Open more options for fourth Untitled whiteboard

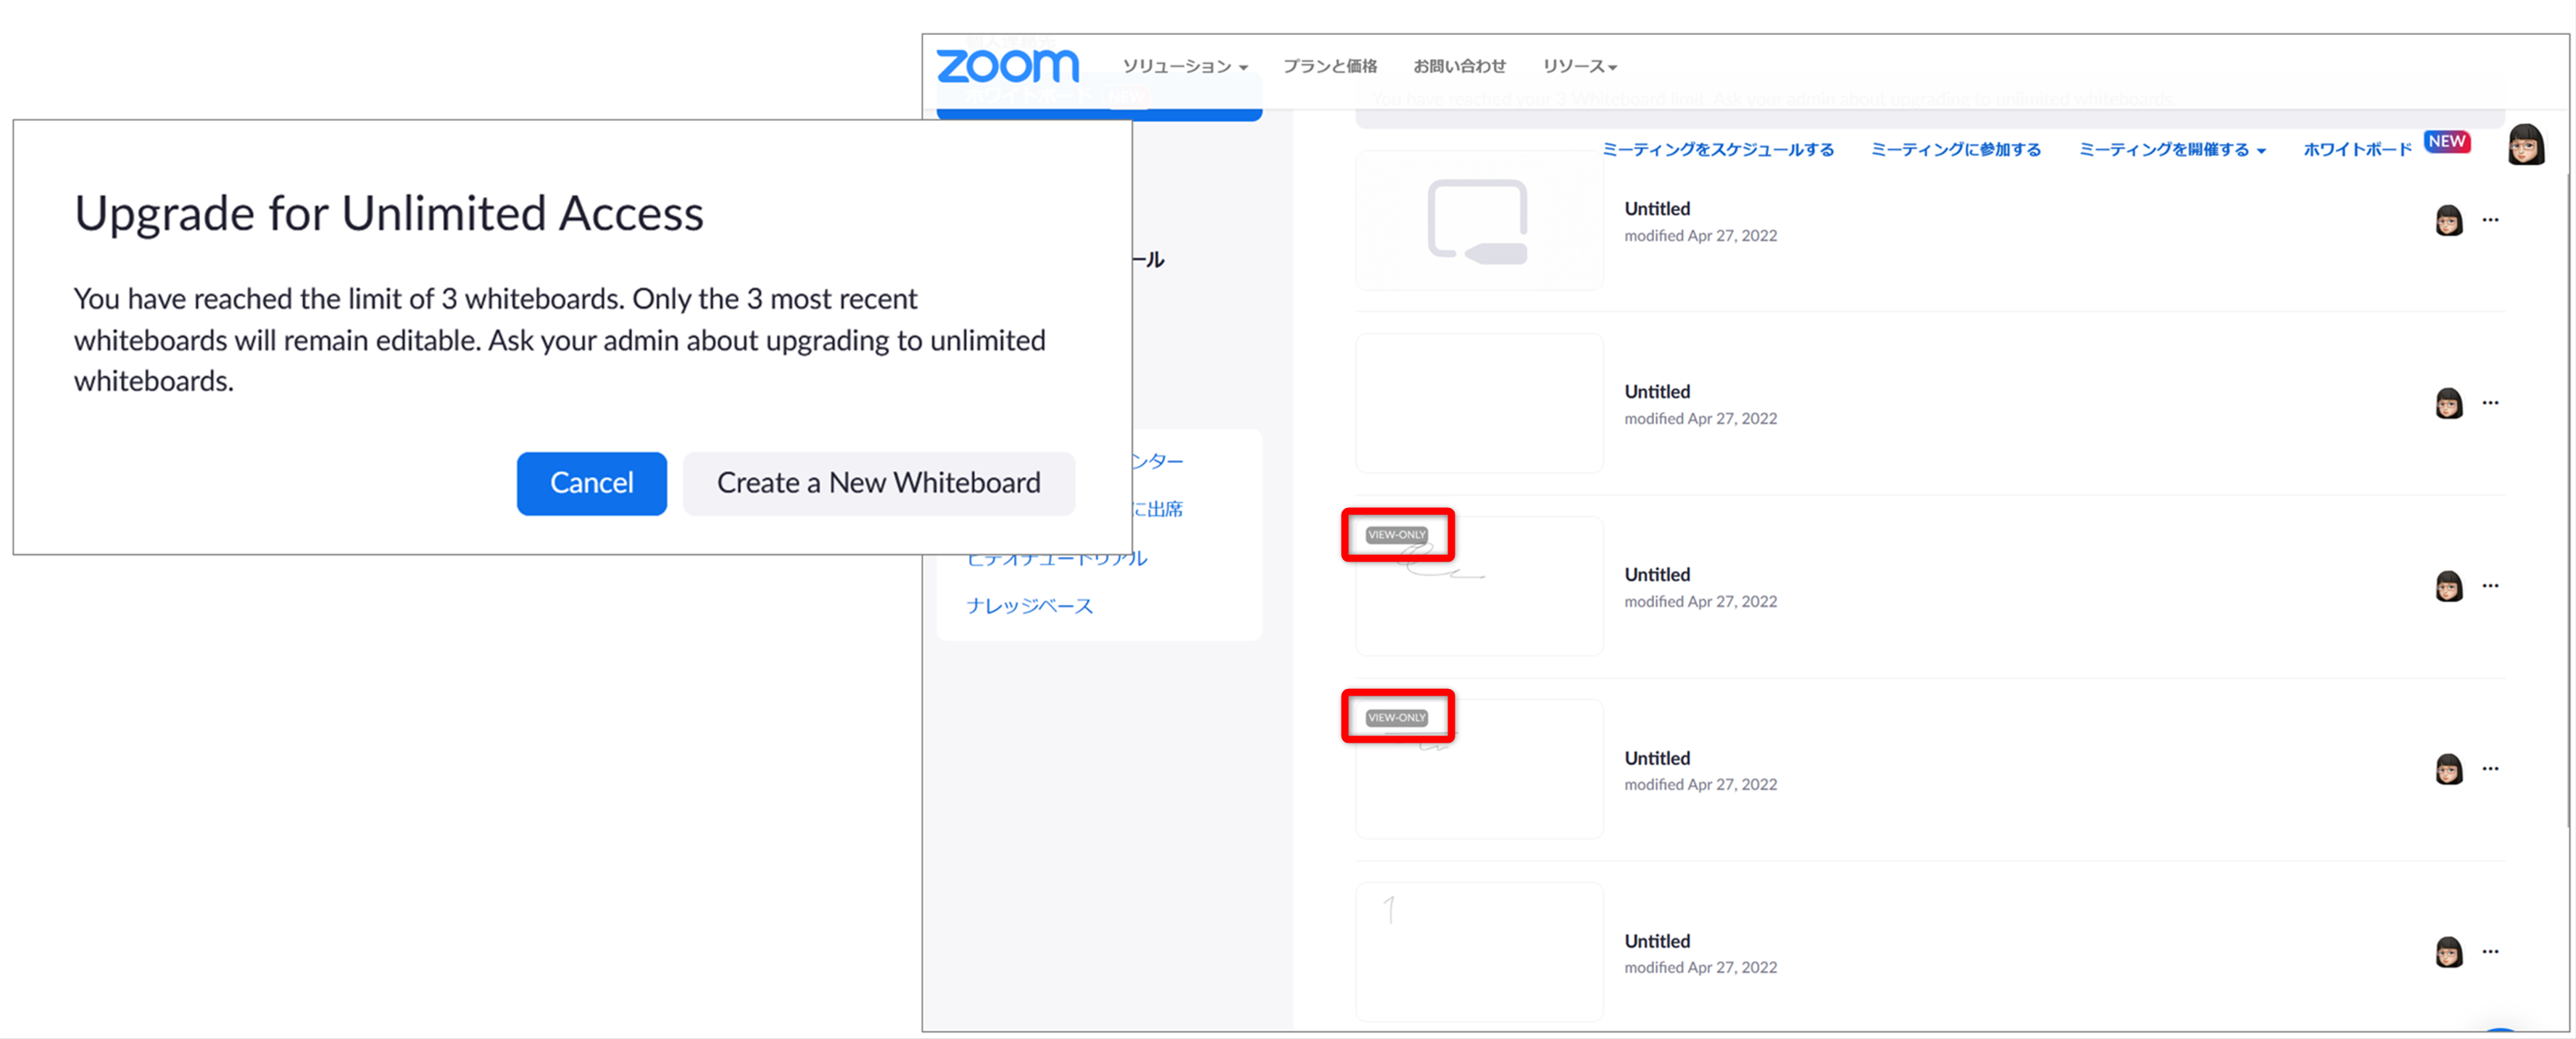(2490, 768)
